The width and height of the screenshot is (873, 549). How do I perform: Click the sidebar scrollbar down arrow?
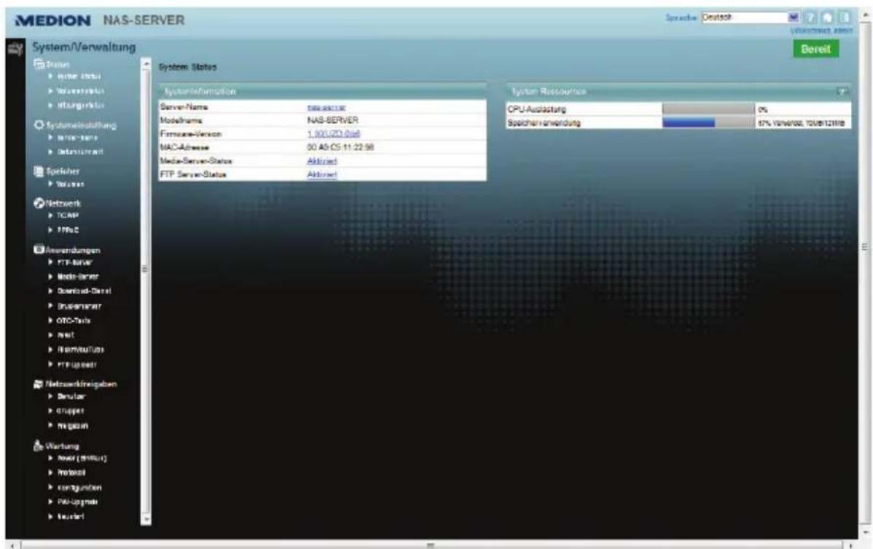(x=146, y=520)
